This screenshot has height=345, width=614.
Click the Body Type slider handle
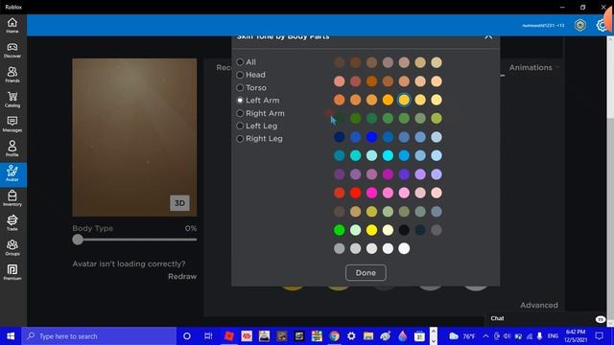(x=78, y=240)
